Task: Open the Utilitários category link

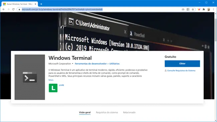Action: pos(114,64)
